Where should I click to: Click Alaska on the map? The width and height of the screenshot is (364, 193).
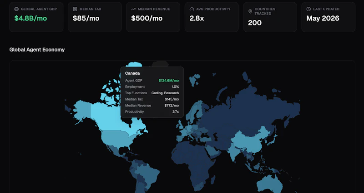point(82,110)
